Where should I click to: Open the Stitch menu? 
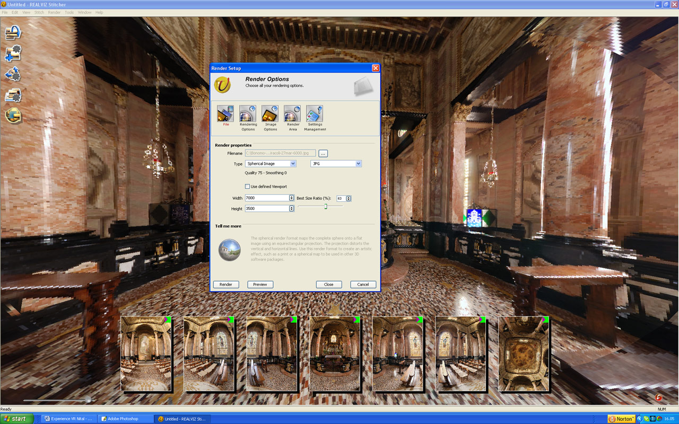[39, 12]
